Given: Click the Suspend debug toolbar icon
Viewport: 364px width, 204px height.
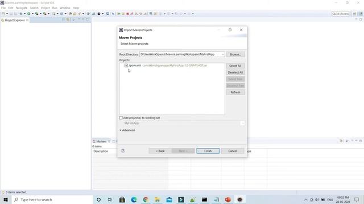Looking at the screenshot, I should click(123, 14).
